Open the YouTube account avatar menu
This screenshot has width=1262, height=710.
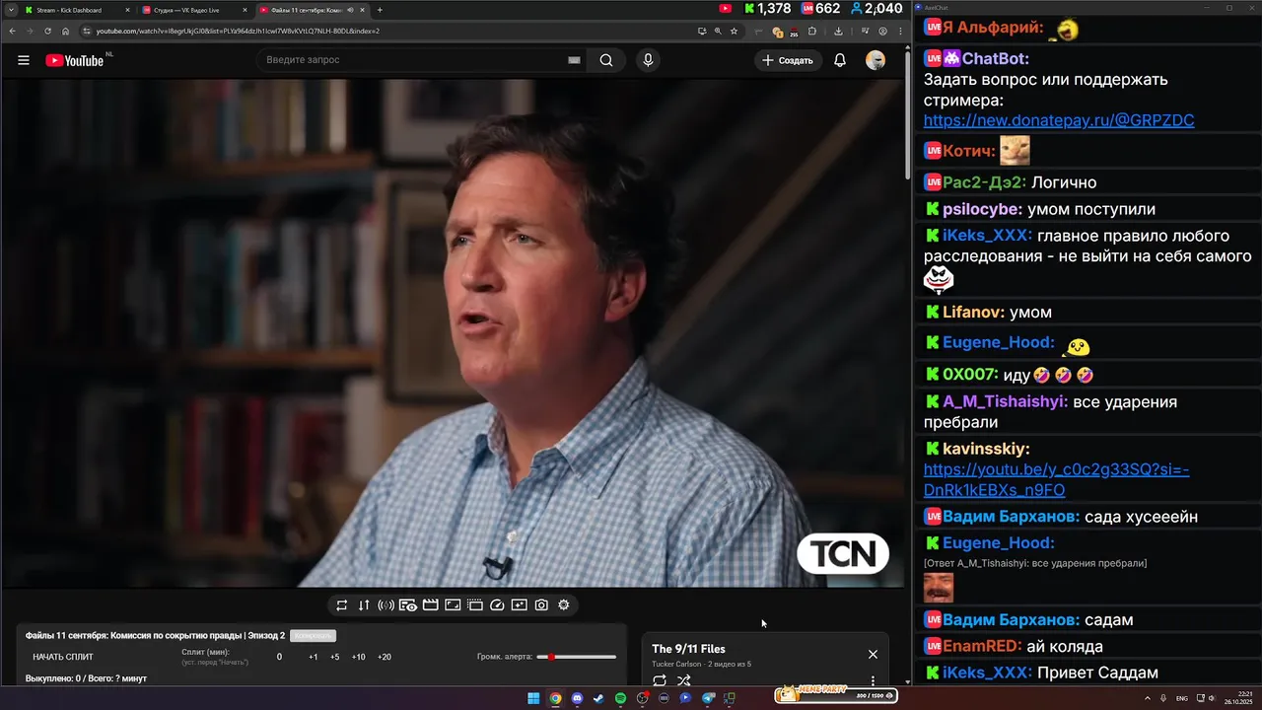876,60
